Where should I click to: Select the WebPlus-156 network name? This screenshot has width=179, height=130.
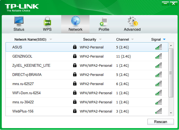23,111
